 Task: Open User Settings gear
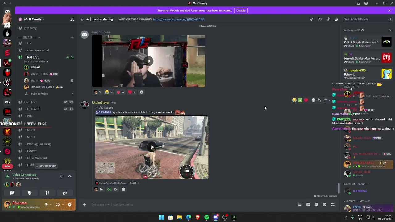coord(69,204)
